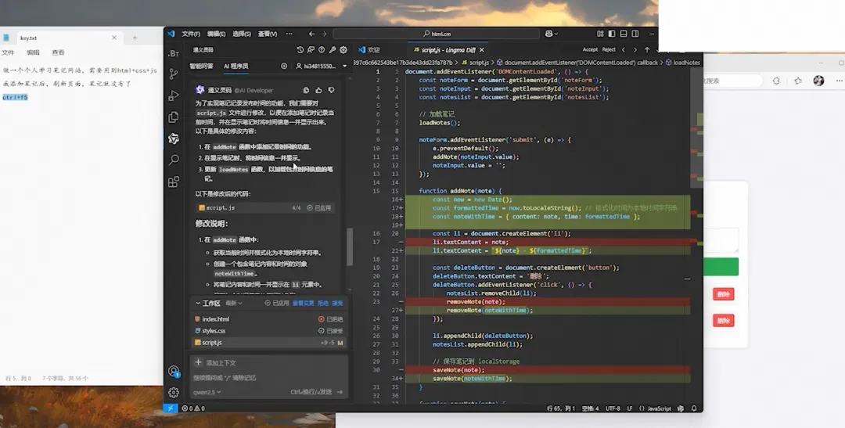The width and height of the screenshot is (845, 428).
Task: Open notifications bell in status bar
Action: point(693,408)
